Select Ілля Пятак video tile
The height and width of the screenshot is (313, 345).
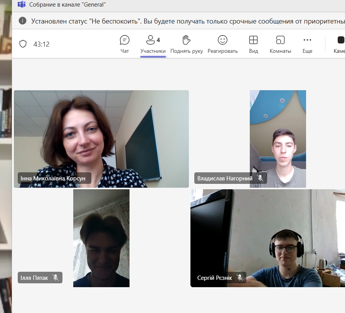(101, 238)
